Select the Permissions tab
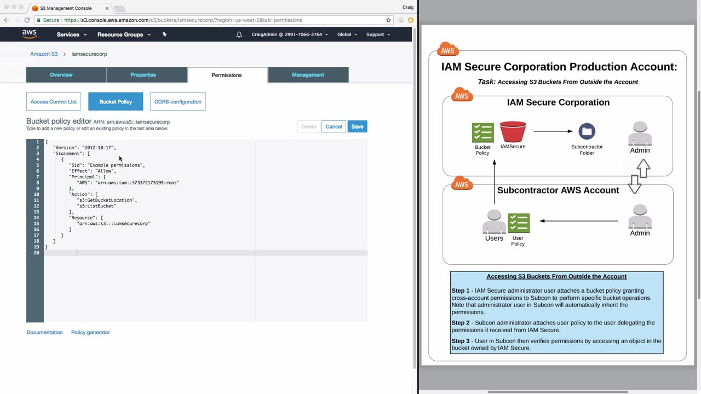This screenshot has height=394, width=701. tap(227, 75)
